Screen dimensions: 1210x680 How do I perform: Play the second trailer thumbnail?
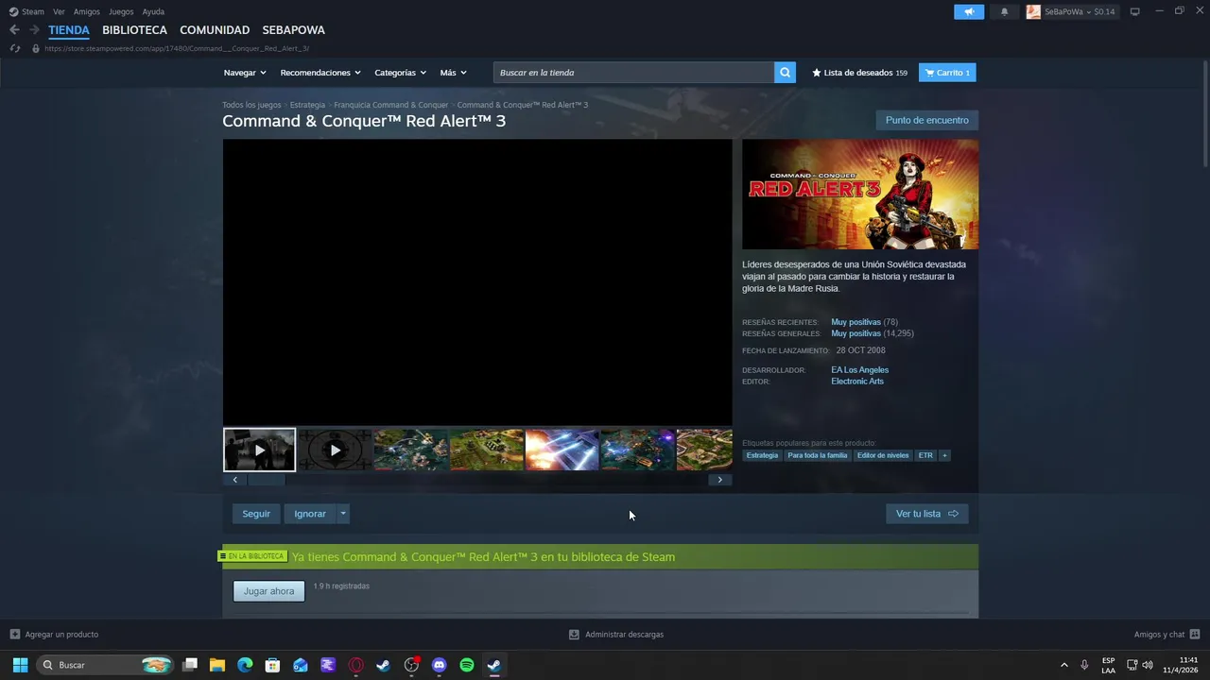[335, 450]
